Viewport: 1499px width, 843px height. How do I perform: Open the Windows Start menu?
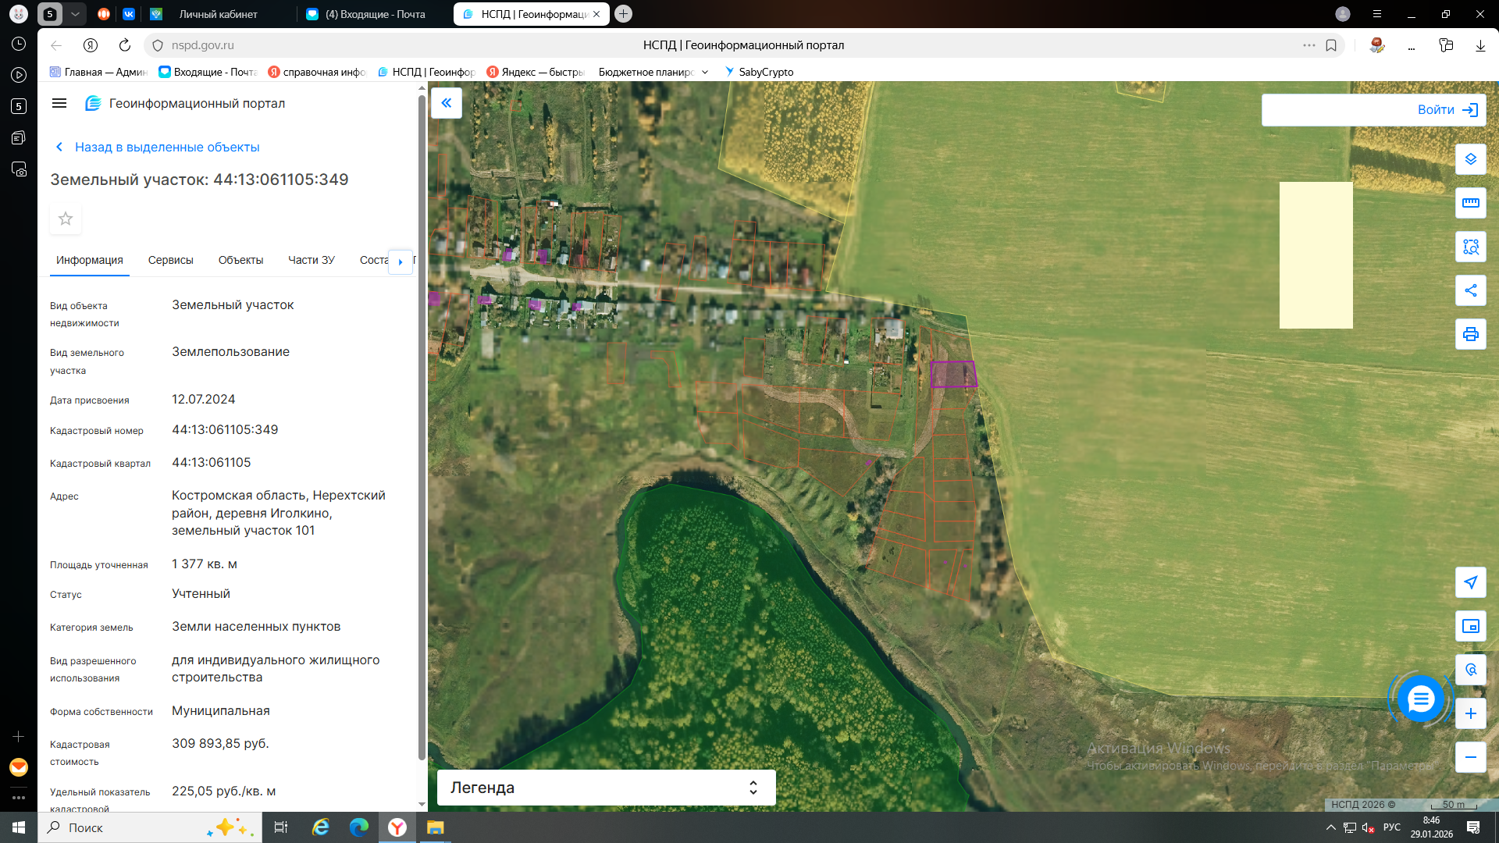19,827
